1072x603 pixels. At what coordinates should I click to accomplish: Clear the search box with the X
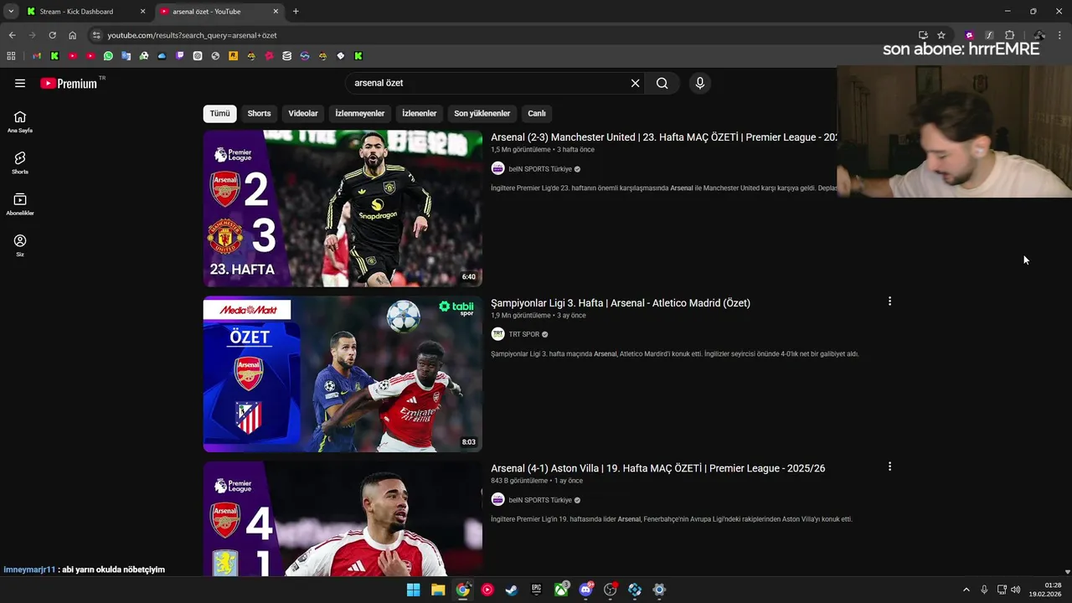coord(635,83)
